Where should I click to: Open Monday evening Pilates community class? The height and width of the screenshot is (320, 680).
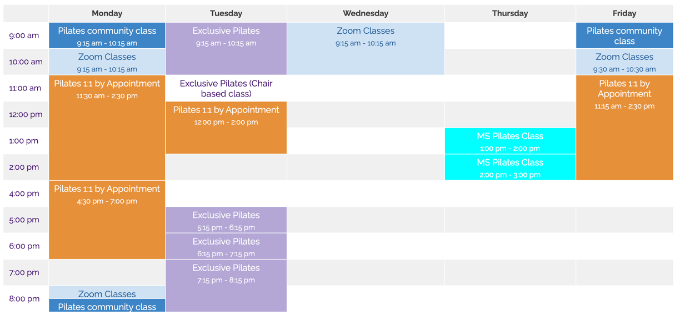[x=107, y=306]
